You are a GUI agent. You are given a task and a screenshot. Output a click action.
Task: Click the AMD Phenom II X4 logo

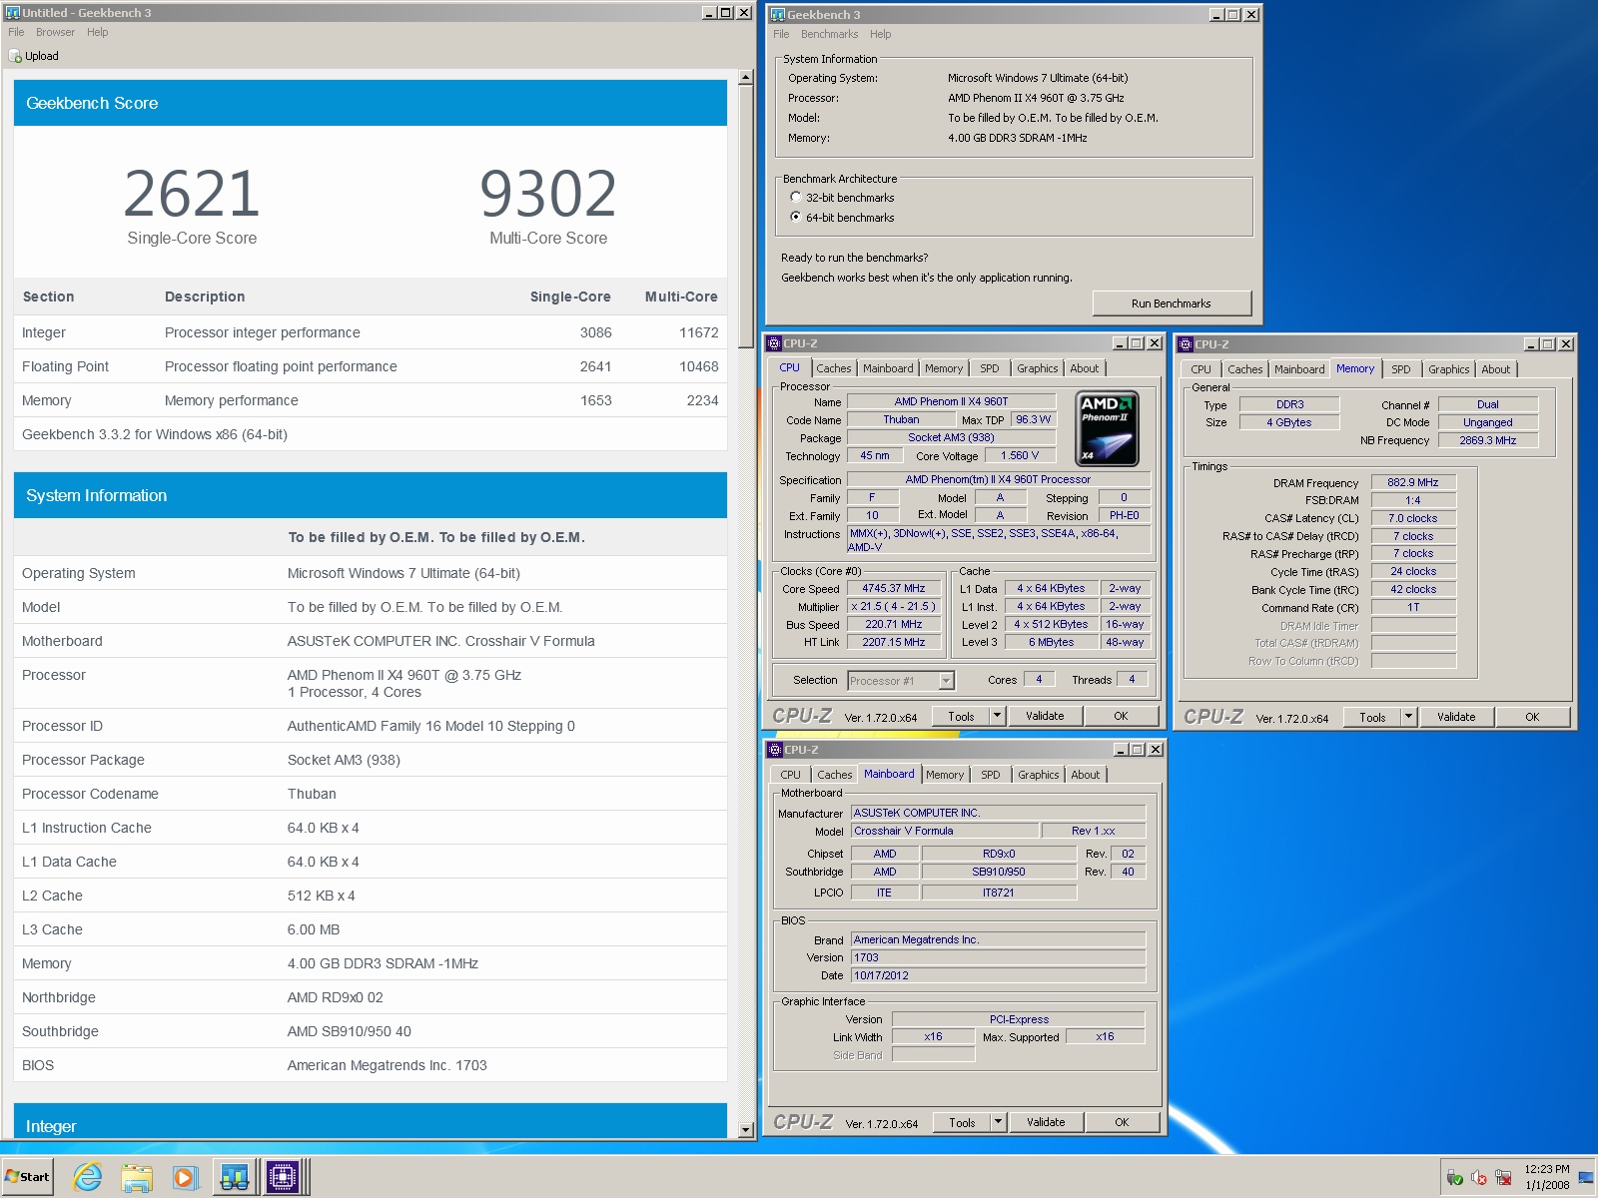click(x=1107, y=429)
